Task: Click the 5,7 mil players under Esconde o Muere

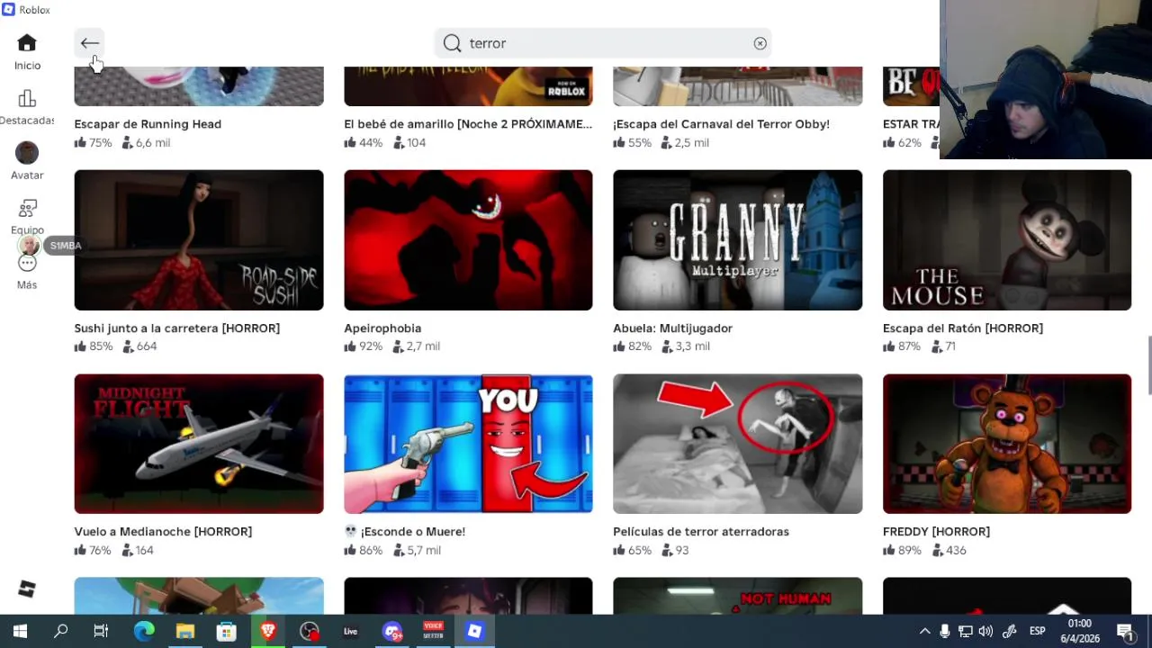Action: (x=417, y=551)
